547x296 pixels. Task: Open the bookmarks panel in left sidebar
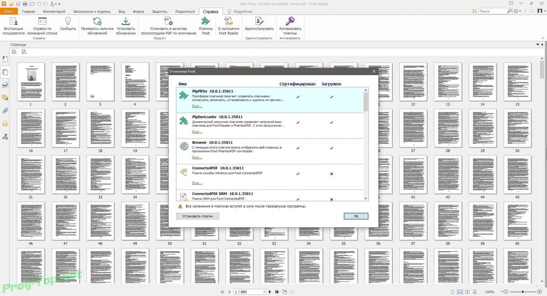[x=5, y=59]
